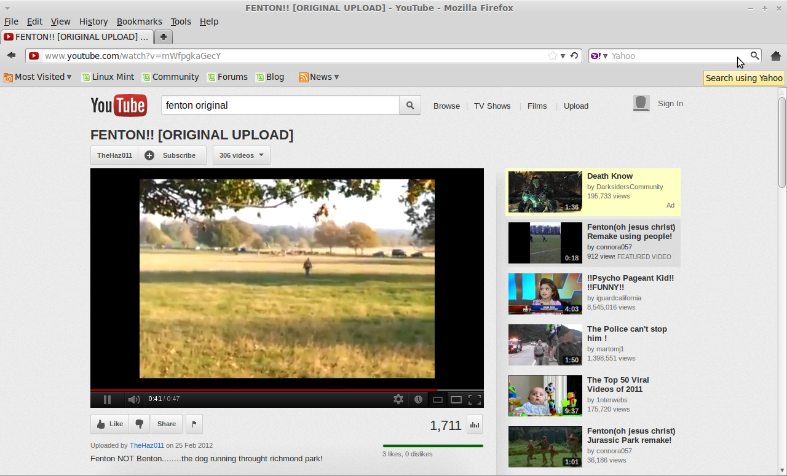This screenshot has width=787, height=476.
Task: Click the YouTube search field with fenton original
Action: pyautogui.click(x=280, y=106)
